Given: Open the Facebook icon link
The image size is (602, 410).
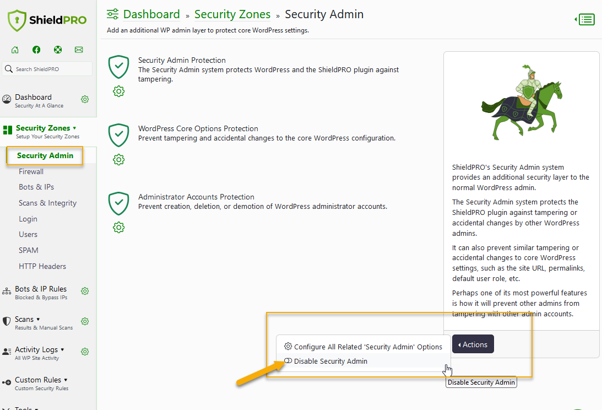Looking at the screenshot, I should tap(36, 50).
